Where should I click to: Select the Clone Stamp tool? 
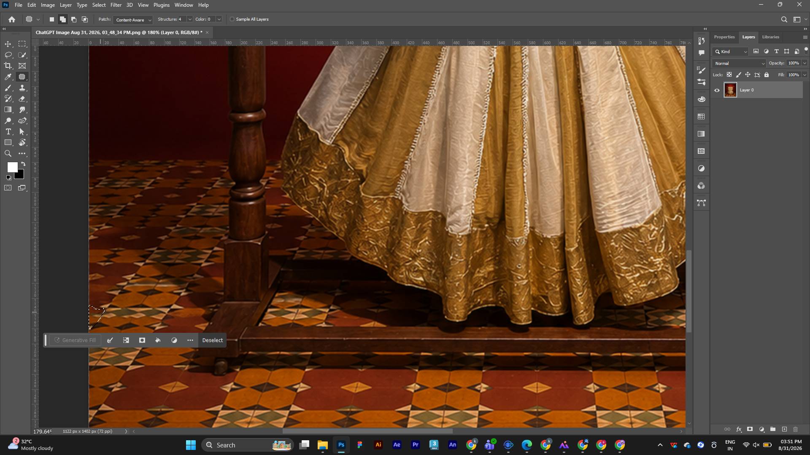coord(22,88)
